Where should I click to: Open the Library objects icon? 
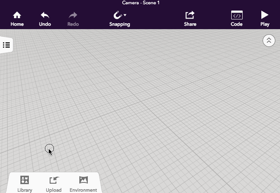pyautogui.click(x=25, y=180)
